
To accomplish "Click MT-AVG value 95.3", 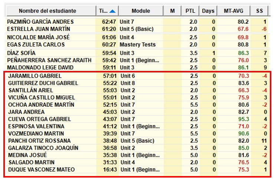I will click(243, 119).
